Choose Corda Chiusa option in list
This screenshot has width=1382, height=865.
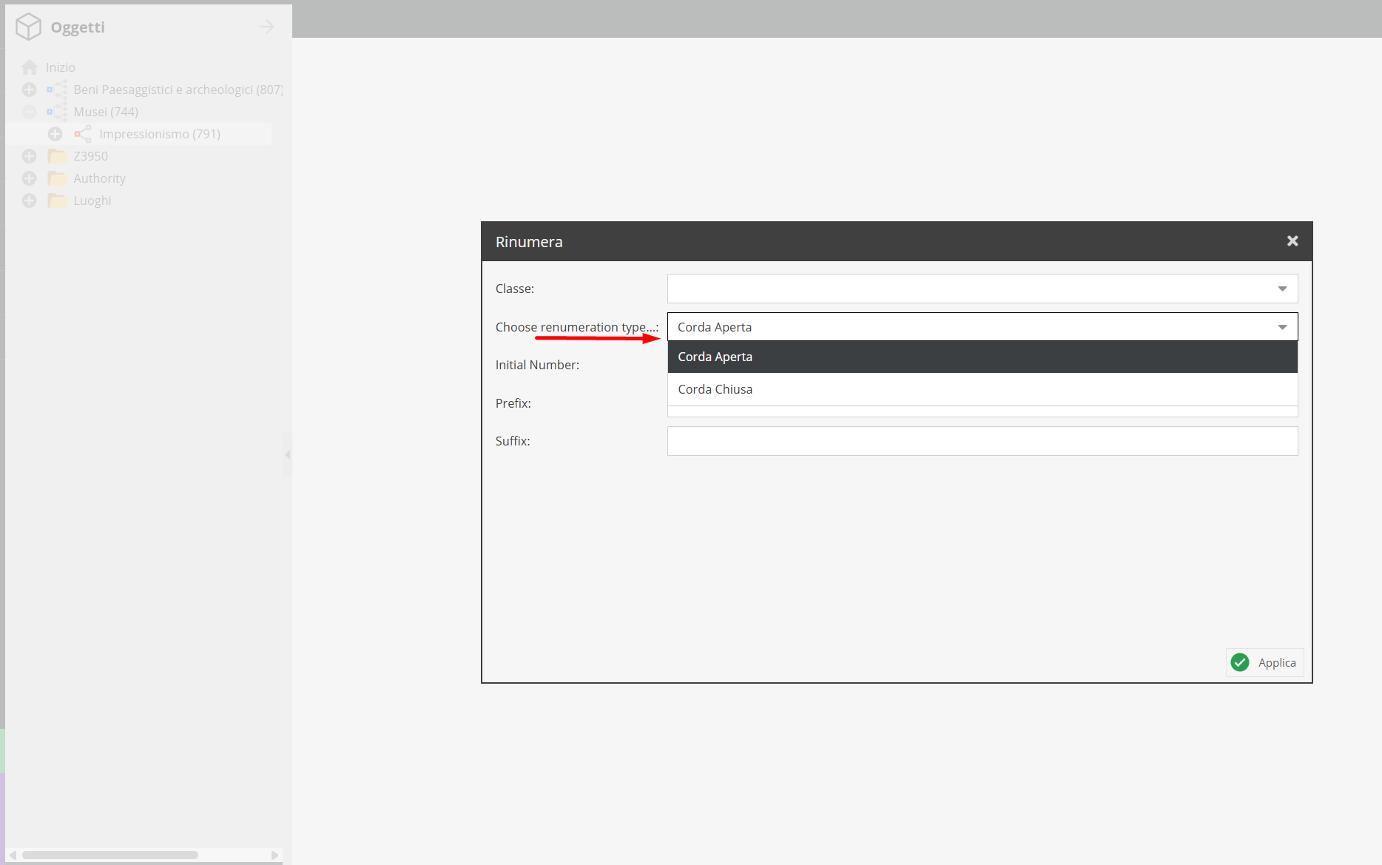982,389
